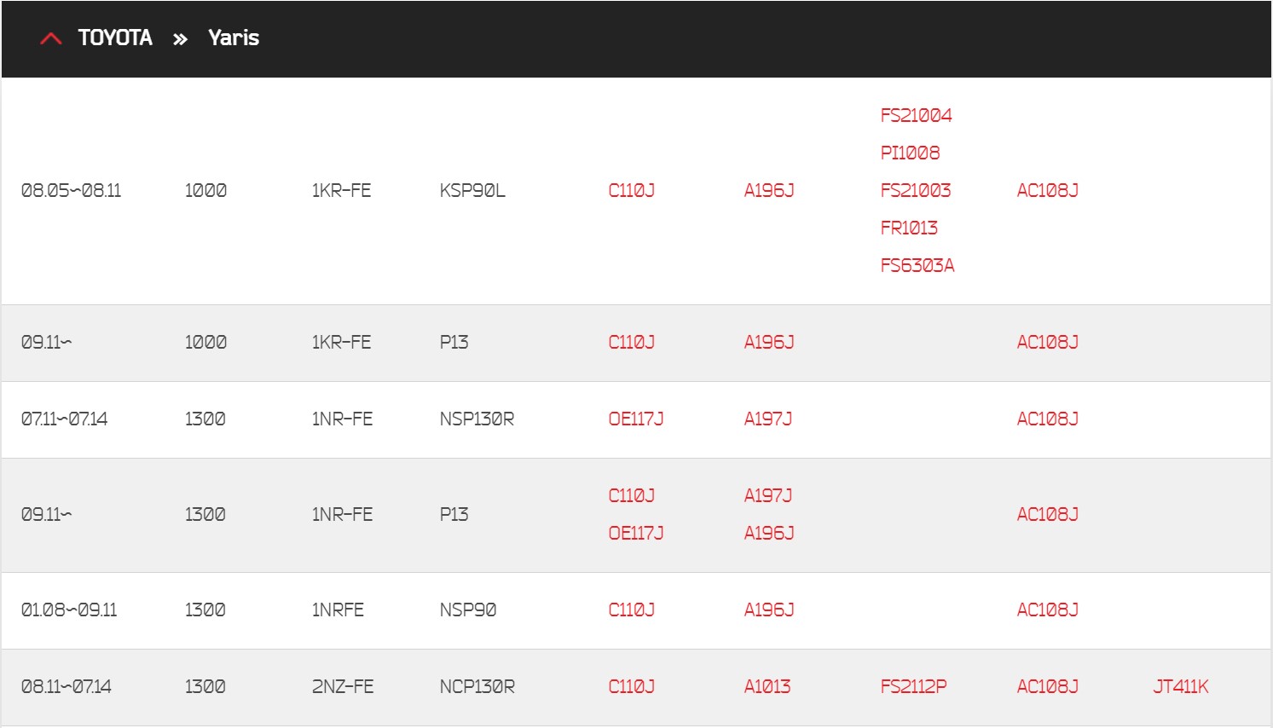Image resolution: width=1273 pixels, height=728 pixels.
Task: Open AC108J link in KSP90L row
Action: click(1047, 190)
